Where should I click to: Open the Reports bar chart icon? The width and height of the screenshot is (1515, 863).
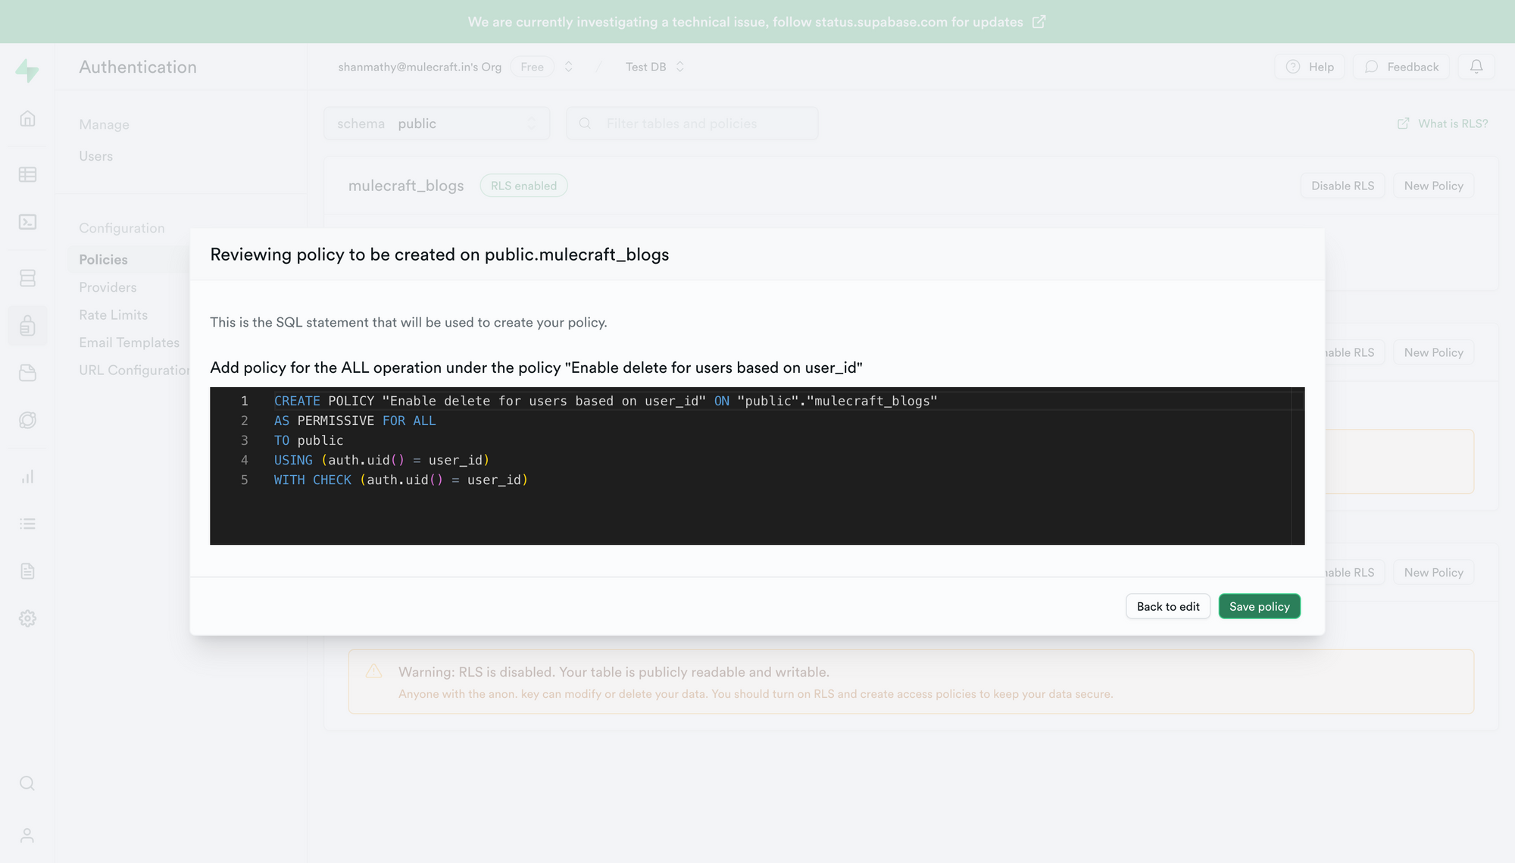pyautogui.click(x=27, y=477)
